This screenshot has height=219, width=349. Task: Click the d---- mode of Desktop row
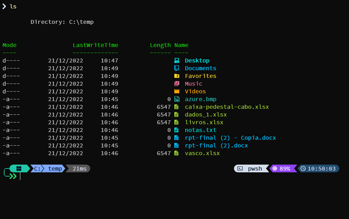(11, 61)
